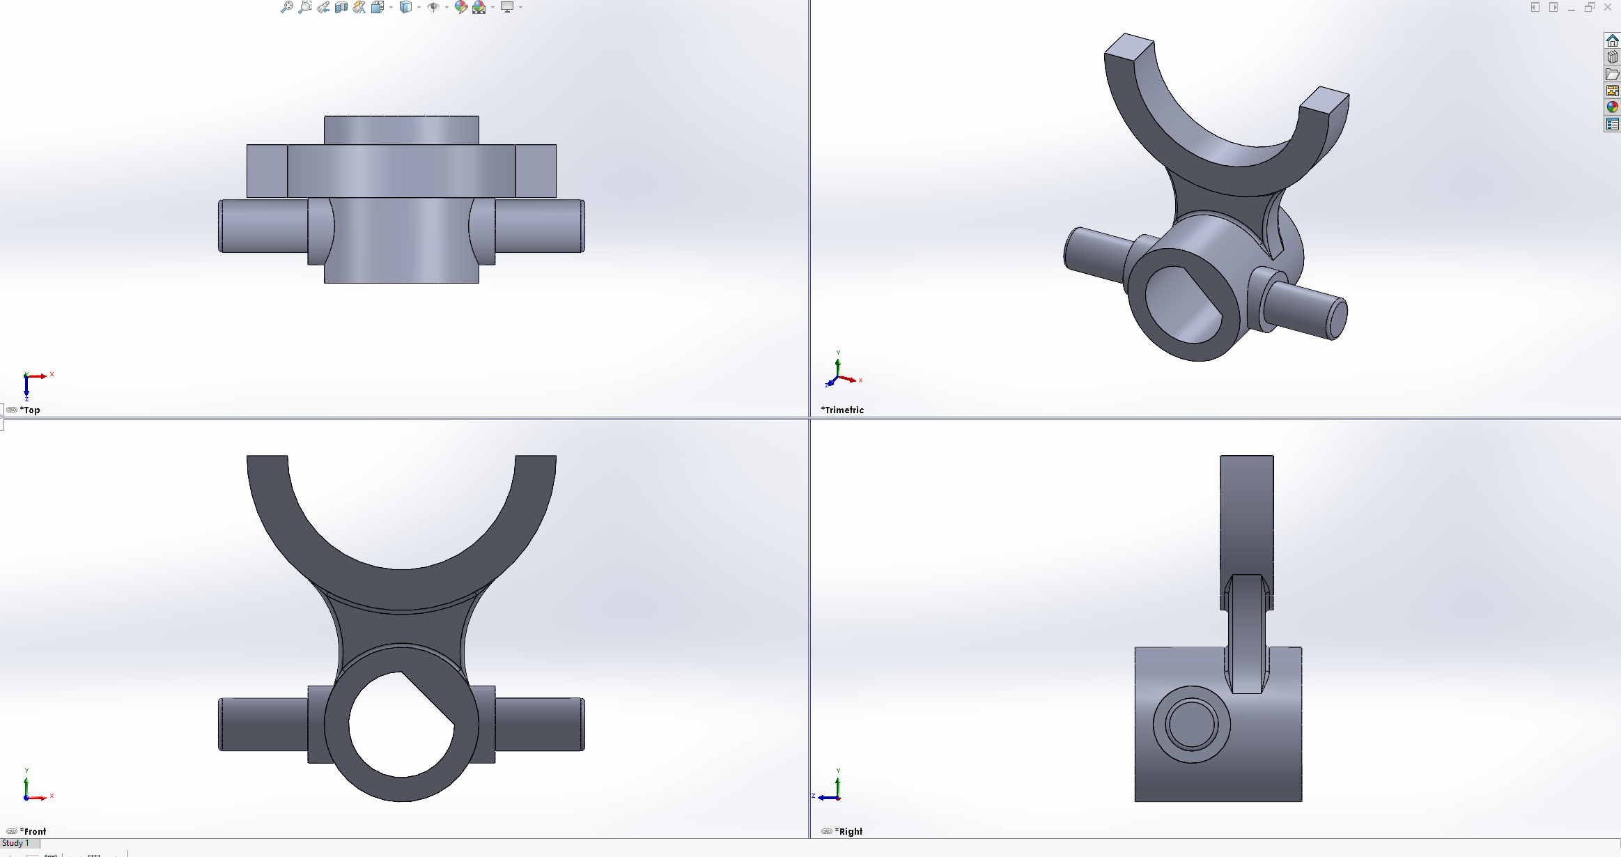This screenshot has width=1621, height=857.
Task: Open SOLIDWORKS Resources home tab
Action: [1612, 40]
